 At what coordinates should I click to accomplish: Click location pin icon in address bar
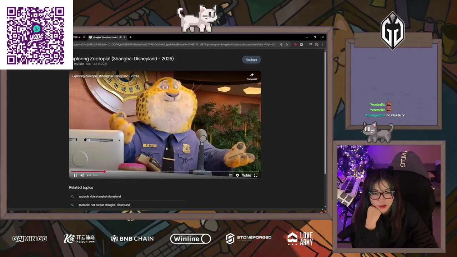281,45
